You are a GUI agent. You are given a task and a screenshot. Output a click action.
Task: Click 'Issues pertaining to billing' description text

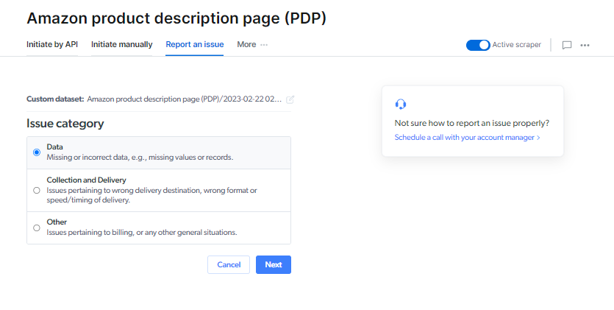(x=142, y=233)
